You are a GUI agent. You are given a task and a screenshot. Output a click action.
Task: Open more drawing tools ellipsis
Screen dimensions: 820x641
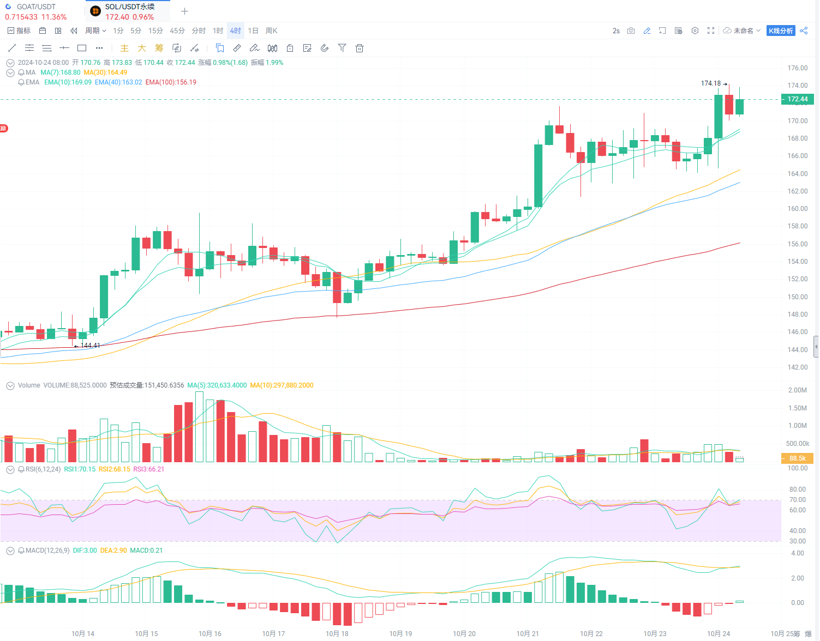[99, 48]
